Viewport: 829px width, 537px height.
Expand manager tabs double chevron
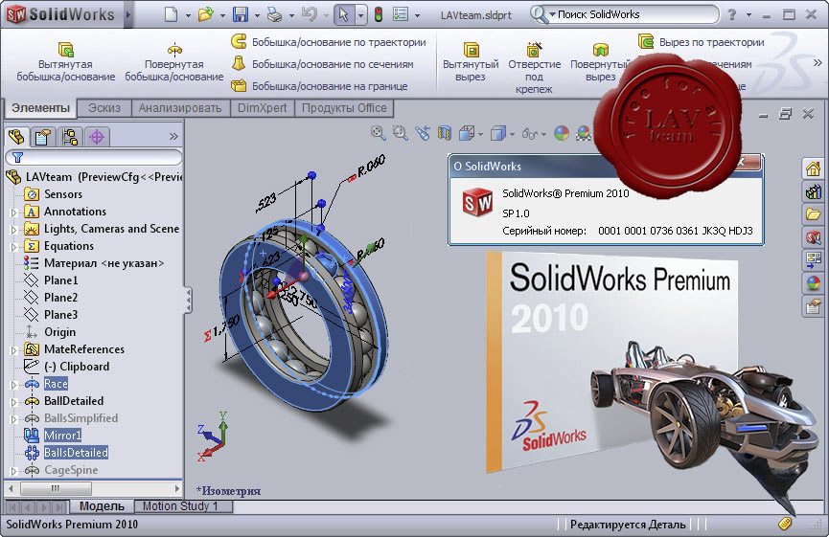coord(173,137)
